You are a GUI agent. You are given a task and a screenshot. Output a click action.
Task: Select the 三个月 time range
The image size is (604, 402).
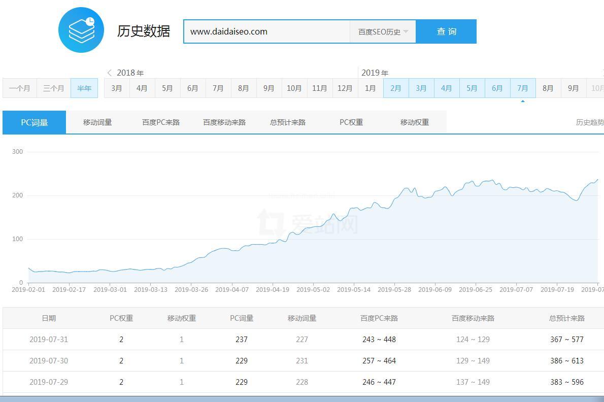tap(54, 88)
